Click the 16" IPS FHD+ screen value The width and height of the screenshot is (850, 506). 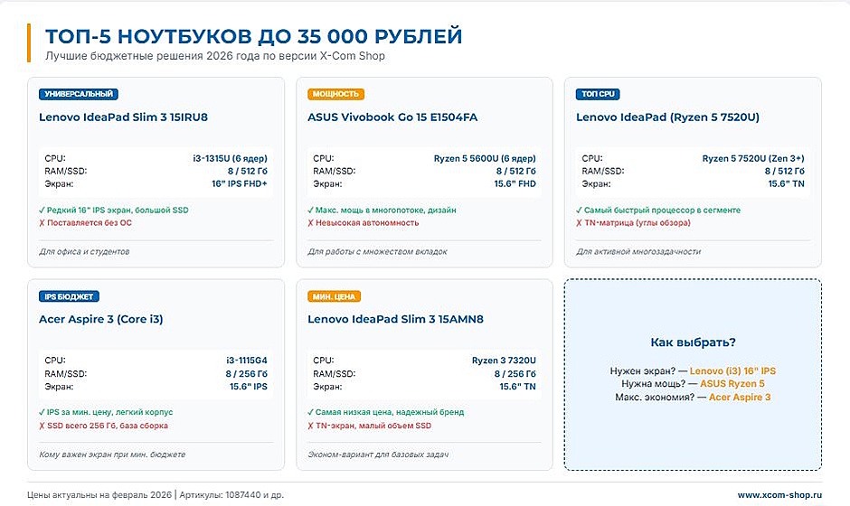tap(240, 183)
